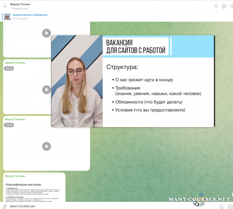Play the first video at the top
The width and height of the screenshot is (233, 209).
pos(46,33)
